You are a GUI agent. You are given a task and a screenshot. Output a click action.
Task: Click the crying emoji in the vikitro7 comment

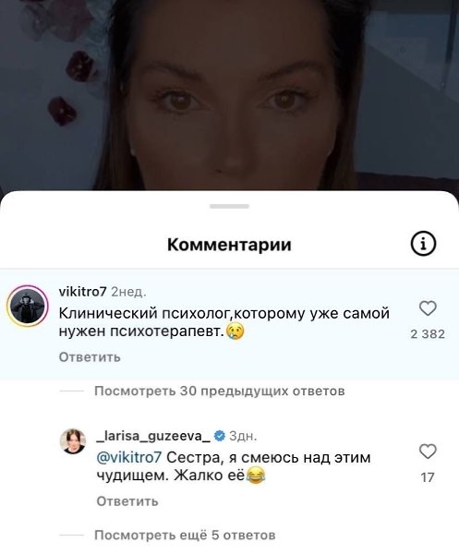pyautogui.click(x=235, y=331)
